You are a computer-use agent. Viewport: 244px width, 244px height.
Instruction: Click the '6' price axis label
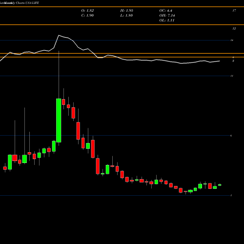[231, 136]
